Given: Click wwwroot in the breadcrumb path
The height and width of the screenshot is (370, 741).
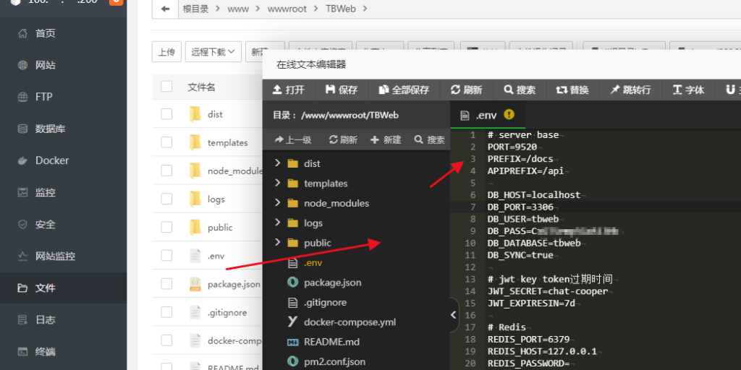Looking at the screenshot, I should 287,9.
